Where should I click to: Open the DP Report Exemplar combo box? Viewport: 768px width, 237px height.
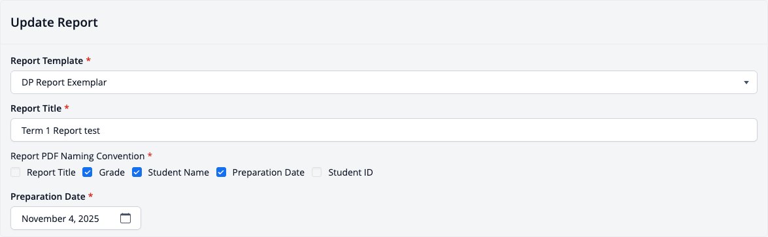coord(384,82)
